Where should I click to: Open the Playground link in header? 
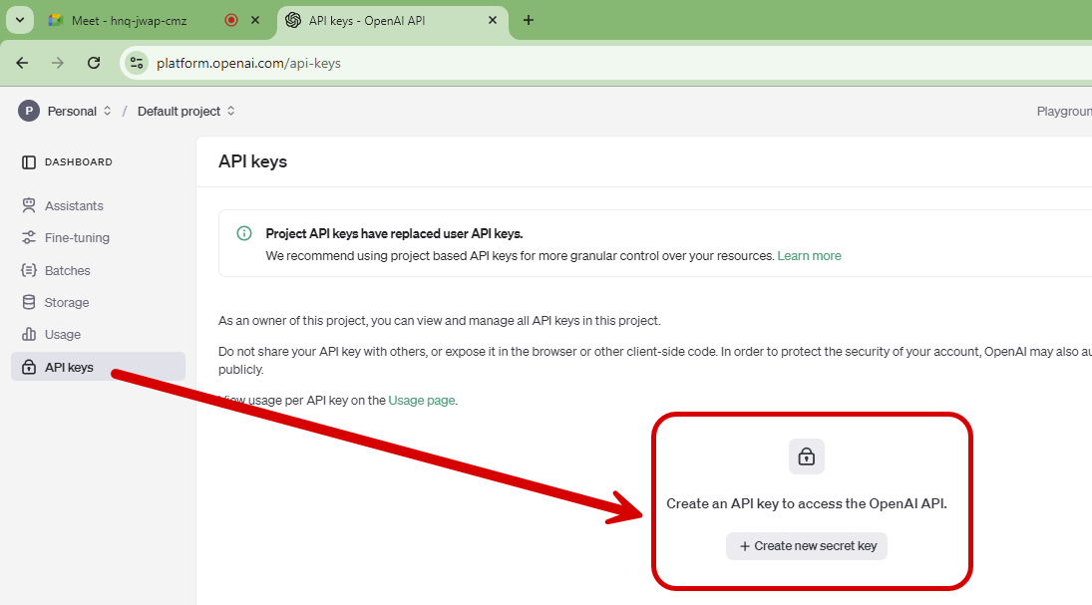tap(1064, 112)
